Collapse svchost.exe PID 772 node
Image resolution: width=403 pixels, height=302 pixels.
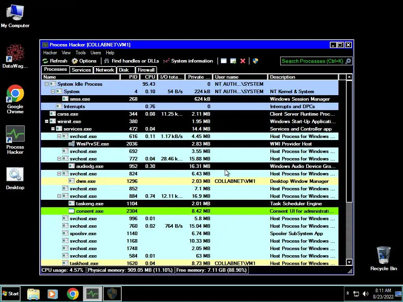pyautogui.click(x=59, y=159)
